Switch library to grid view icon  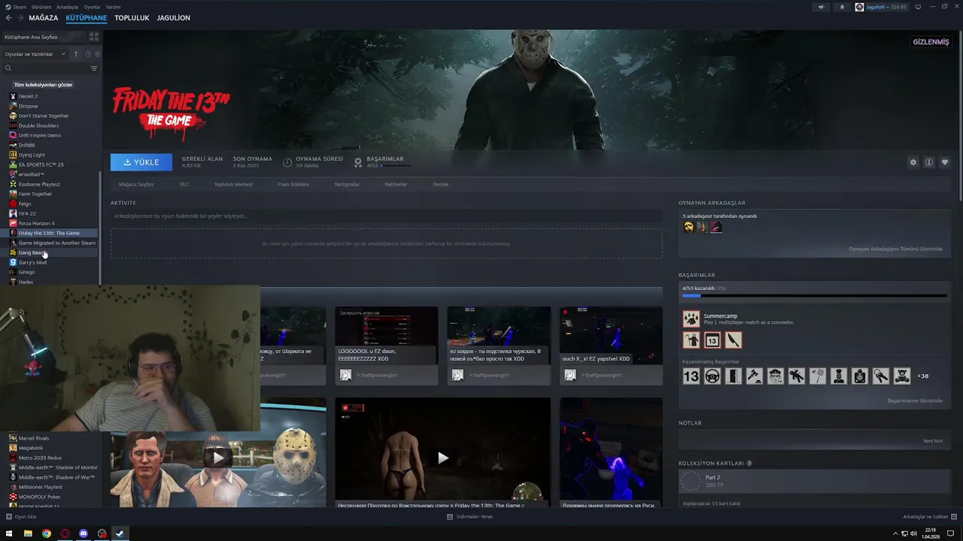point(94,36)
